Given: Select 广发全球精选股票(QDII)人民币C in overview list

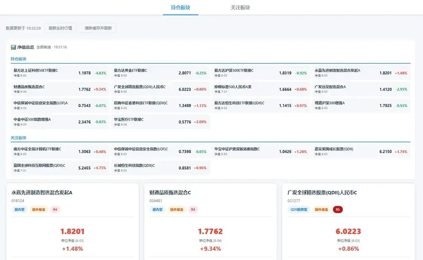Looking at the screenshot, I should point(160,89).
